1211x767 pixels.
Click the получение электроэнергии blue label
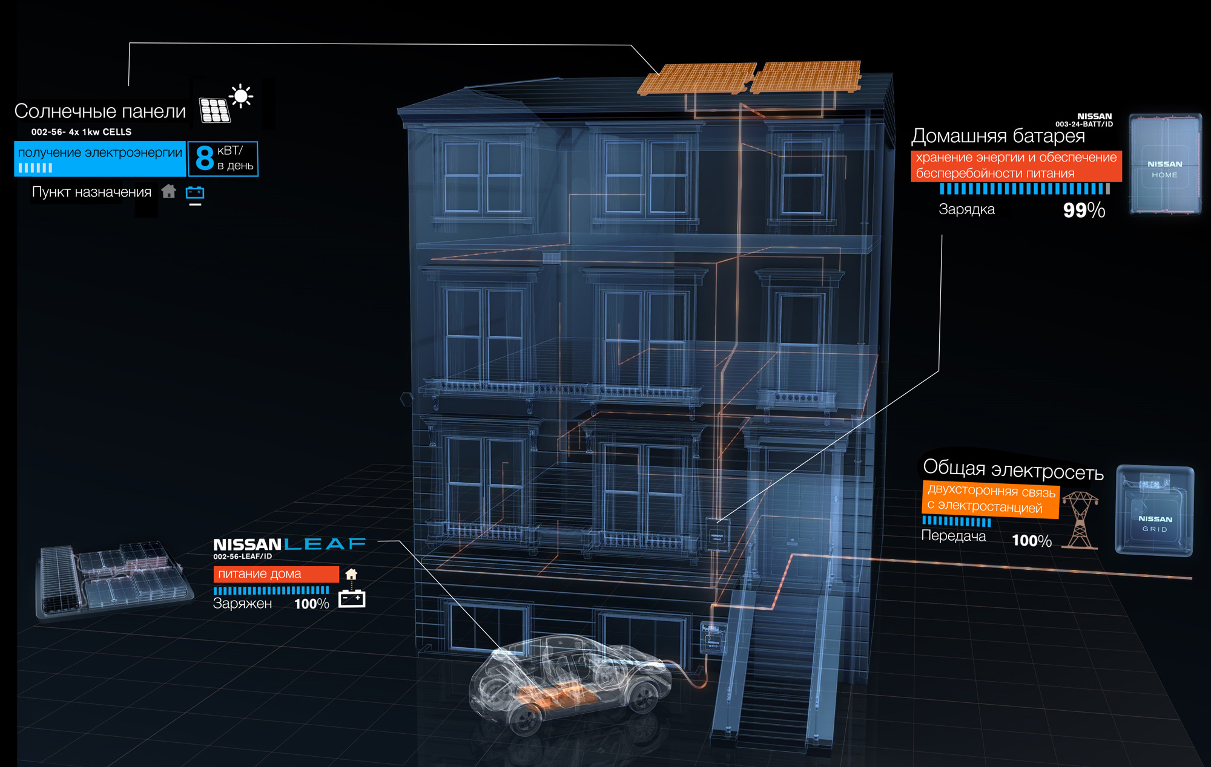(100, 158)
